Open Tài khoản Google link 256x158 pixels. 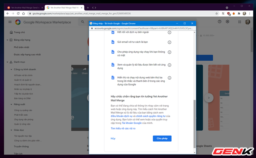[x=132, y=123]
